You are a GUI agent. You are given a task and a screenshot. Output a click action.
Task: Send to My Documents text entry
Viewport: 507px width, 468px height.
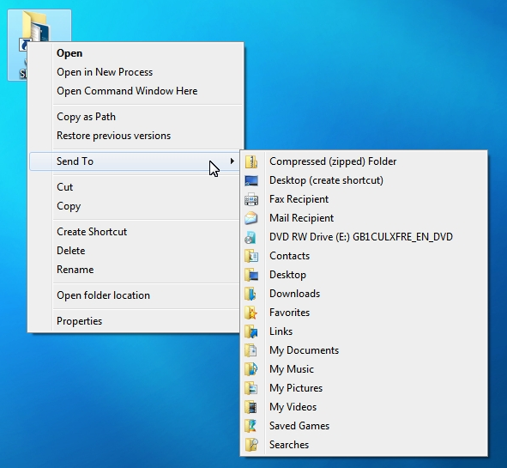(x=304, y=350)
